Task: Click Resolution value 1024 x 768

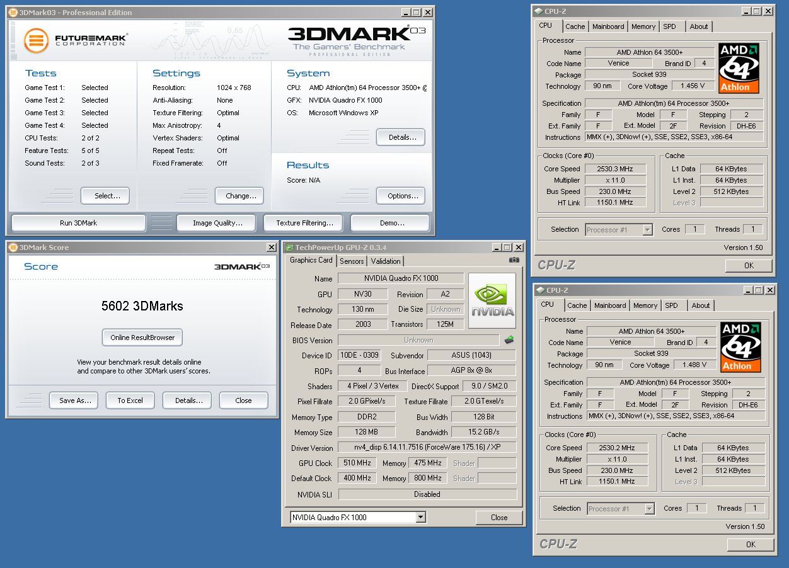Action: [234, 88]
